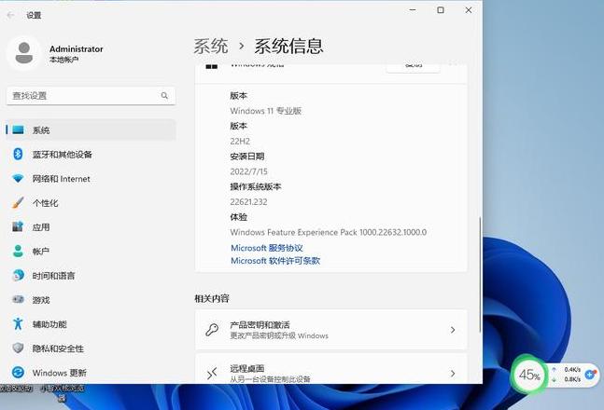Click the search magnifier icon
The image size is (604, 410).
(164, 95)
